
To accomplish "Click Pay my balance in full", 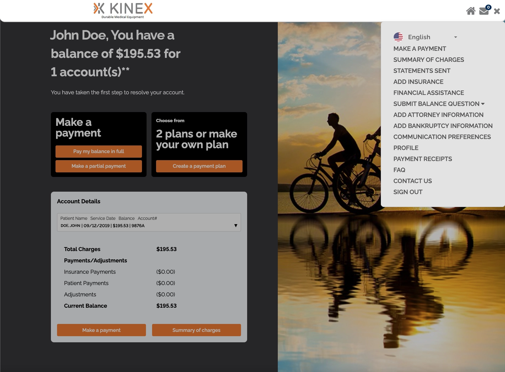I will click(x=99, y=152).
